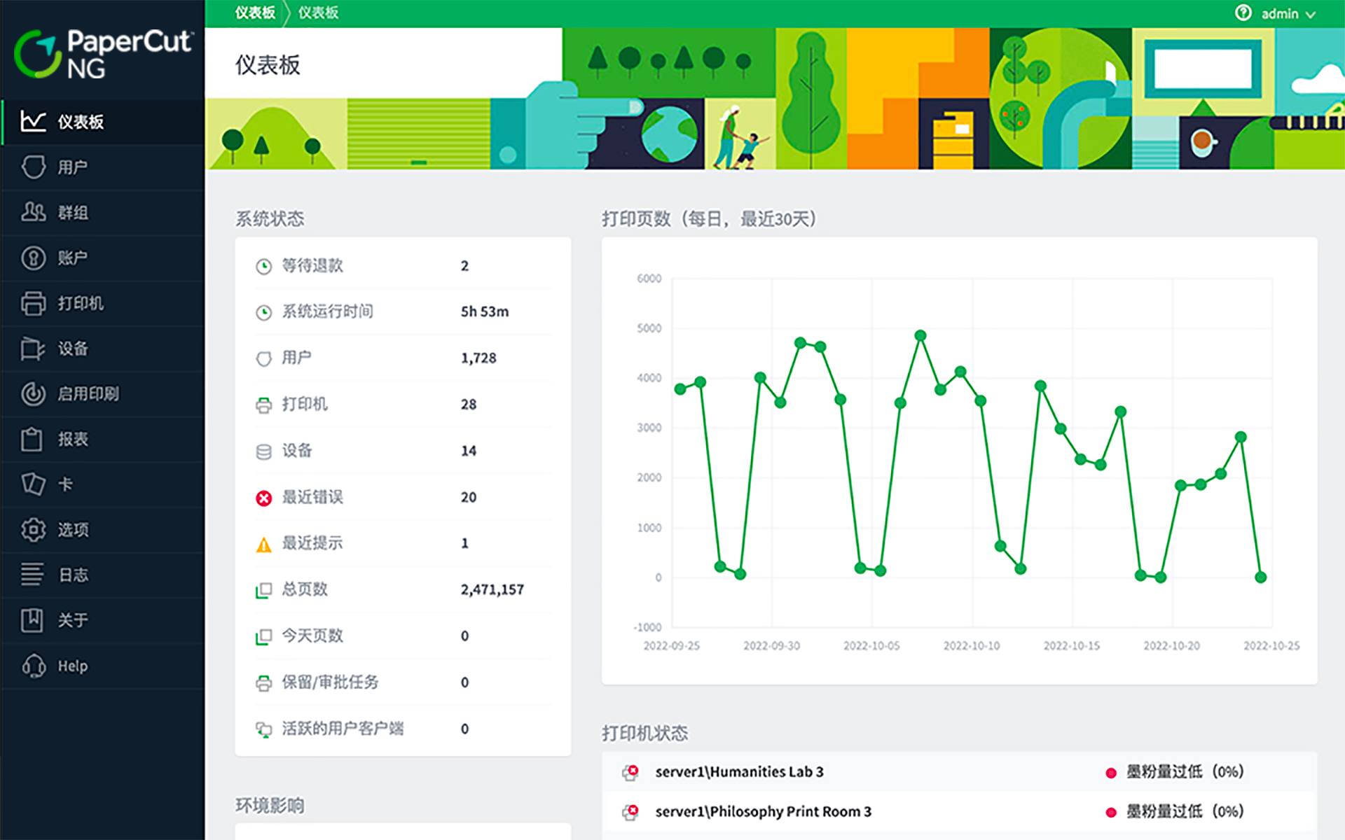Click the Users (用户) sidebar icon
Image resolution: width=1345 pixels, height=840 pixels.
[x=33, y=167]
